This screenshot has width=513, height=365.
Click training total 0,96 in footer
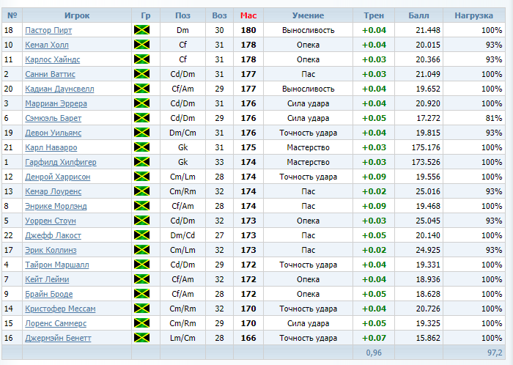pos(374,353)
